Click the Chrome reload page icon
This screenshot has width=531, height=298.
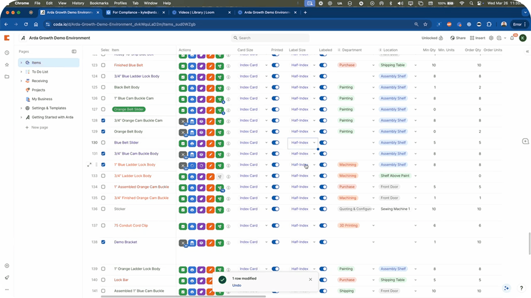tap(26, 24)
